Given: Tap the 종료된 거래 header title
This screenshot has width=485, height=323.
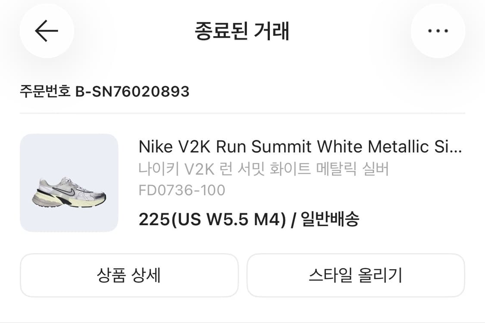Looking at the screenshot, I should (242, 31).
